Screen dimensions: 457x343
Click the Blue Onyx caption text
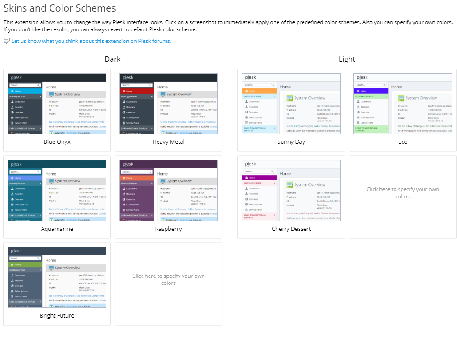pyautogui.click(x=57, y=142)
